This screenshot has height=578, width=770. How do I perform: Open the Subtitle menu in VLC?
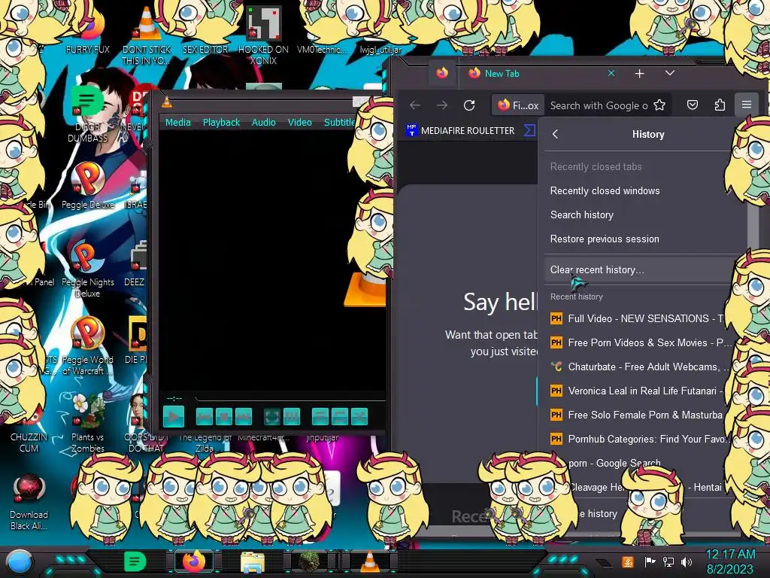click(339, 123)
